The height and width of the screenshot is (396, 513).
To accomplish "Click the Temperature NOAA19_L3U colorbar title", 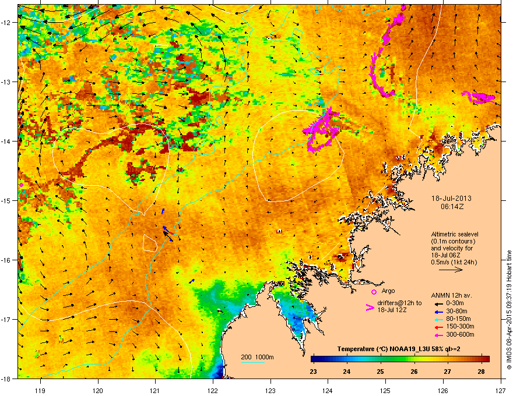I will coord(399,349).
